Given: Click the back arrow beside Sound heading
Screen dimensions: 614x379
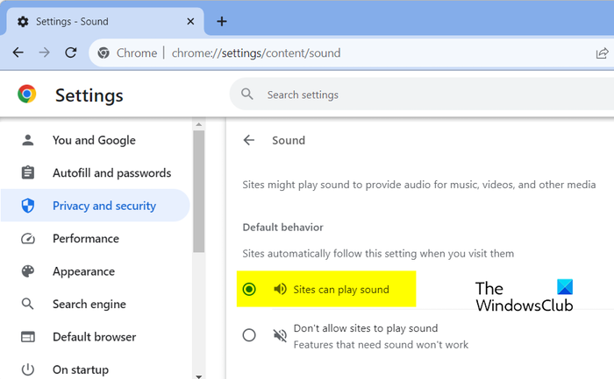Looking at the screenshot, I should pos(249,140).
